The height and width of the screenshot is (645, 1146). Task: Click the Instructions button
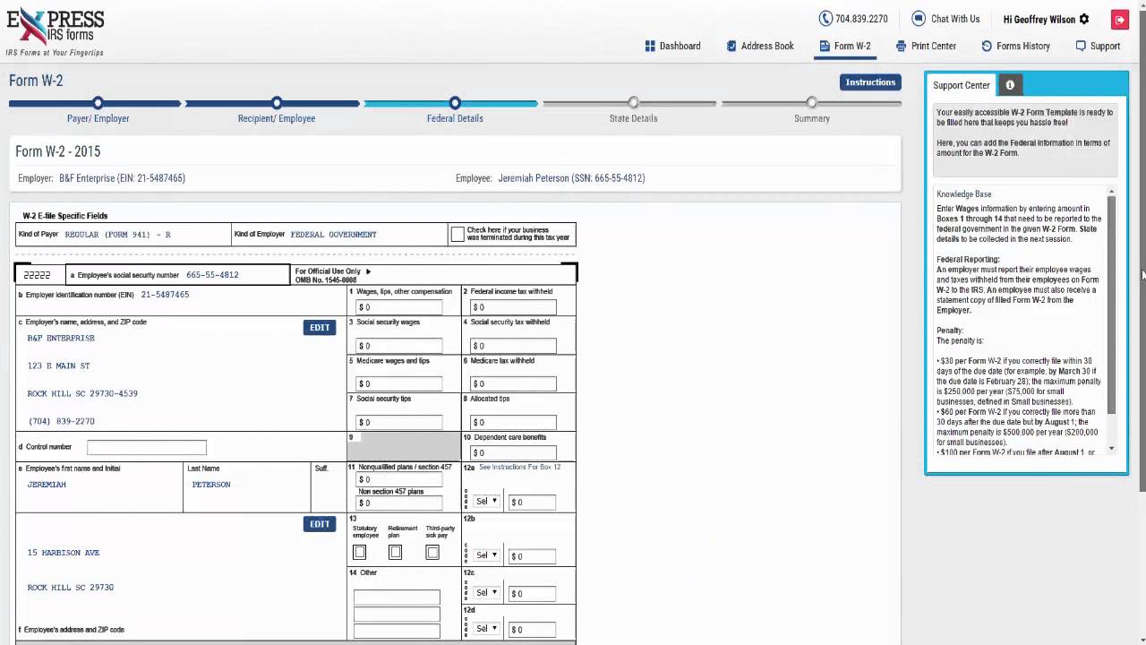coord(870,82)
